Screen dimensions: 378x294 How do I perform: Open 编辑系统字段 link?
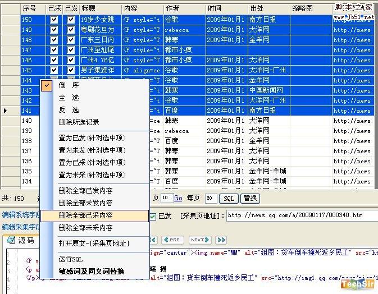pos(21,214)
